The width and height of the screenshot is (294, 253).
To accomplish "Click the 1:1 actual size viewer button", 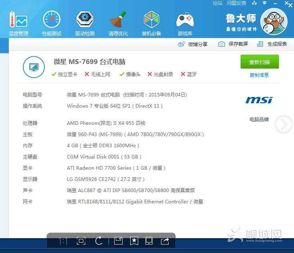I will pyautogui.click(x=63, y=241).
